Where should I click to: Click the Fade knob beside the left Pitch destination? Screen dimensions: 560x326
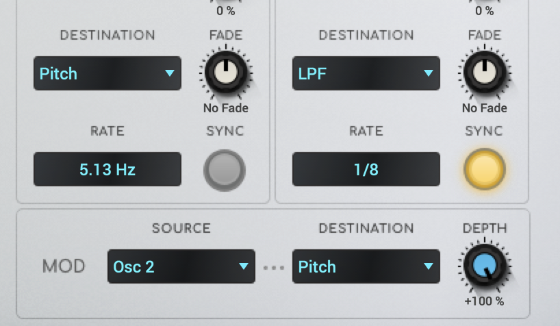[x=226, y=72]
